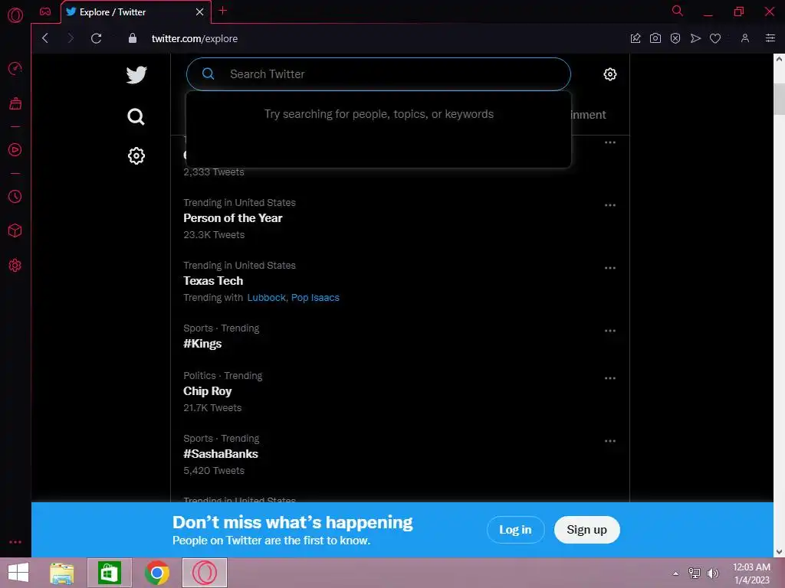Open File Explorer from taskbar
Image resolution: width=785 pixels, height=588 pixels.
(x=62, y=573)
